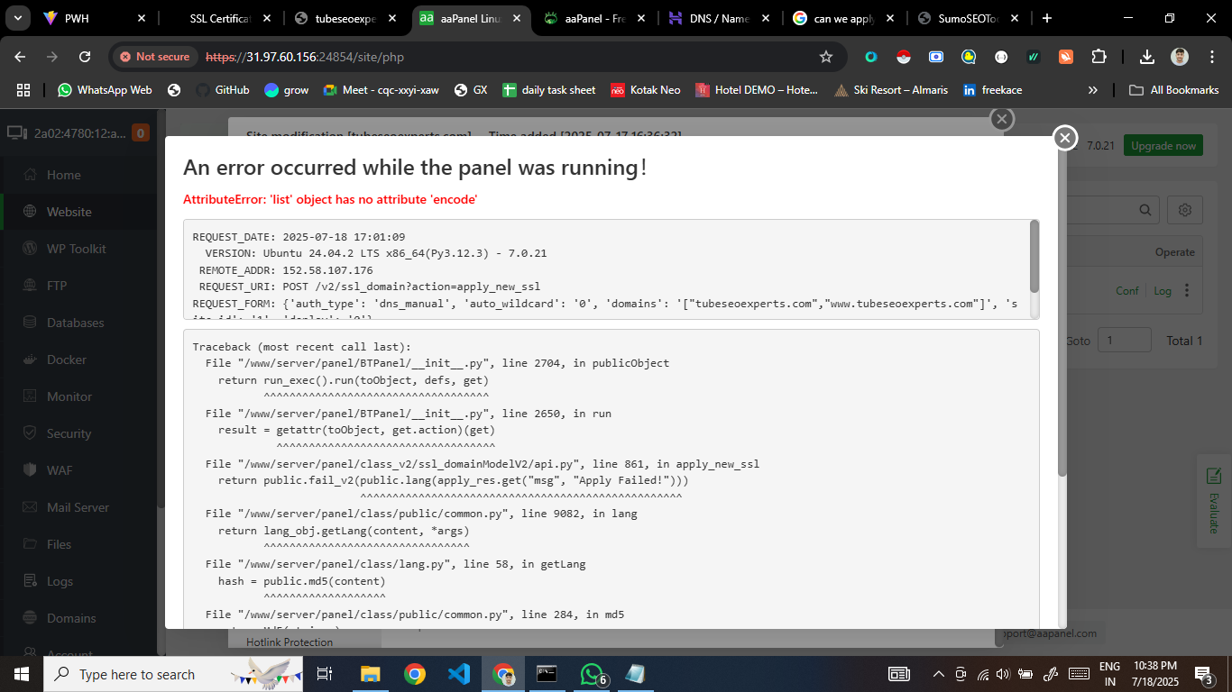Click the Files folder icon in sidebar
This screenshot has width=1232, height=692.
point(30,544)
